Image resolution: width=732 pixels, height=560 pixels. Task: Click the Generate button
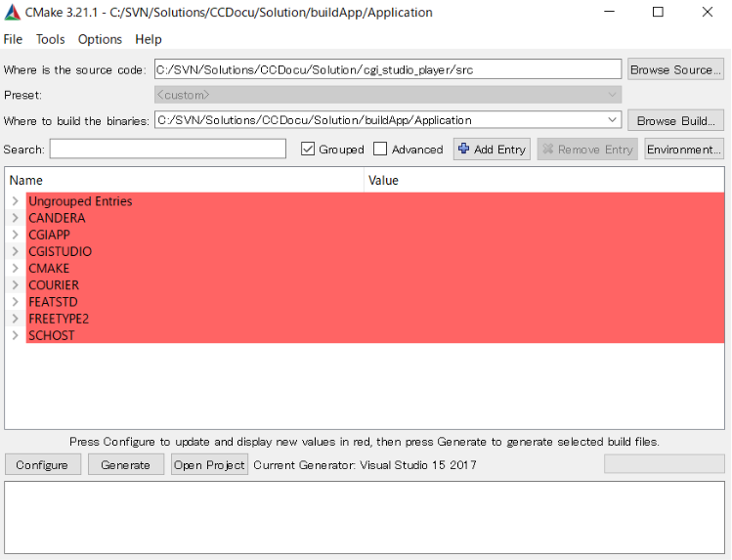pyautogui.click(x=125, y=465)
